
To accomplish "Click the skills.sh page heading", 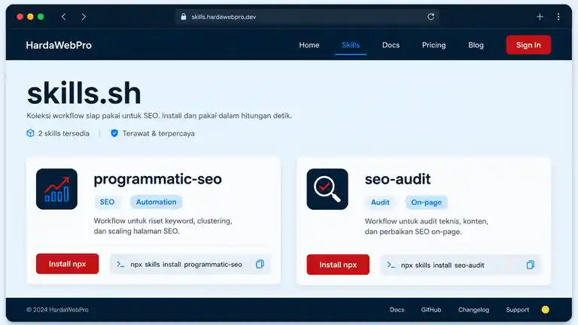I will tap(84, 93).
